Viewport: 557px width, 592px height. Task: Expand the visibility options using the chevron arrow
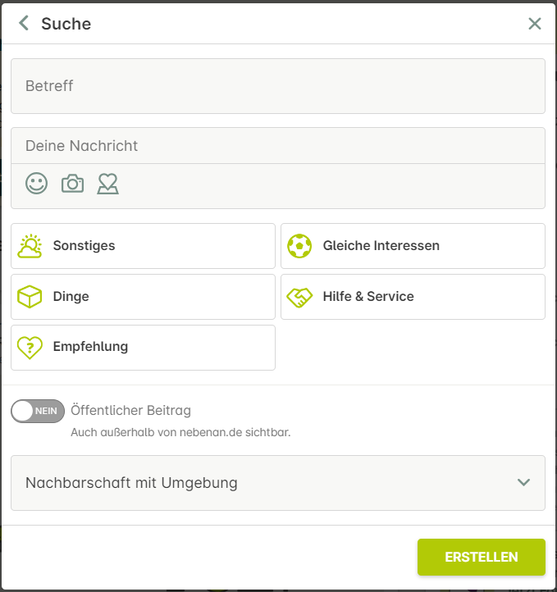coord(523,482)
